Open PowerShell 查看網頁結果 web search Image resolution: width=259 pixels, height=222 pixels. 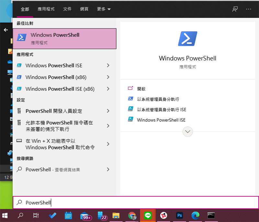pyautogui.click(x=64, y=169)
